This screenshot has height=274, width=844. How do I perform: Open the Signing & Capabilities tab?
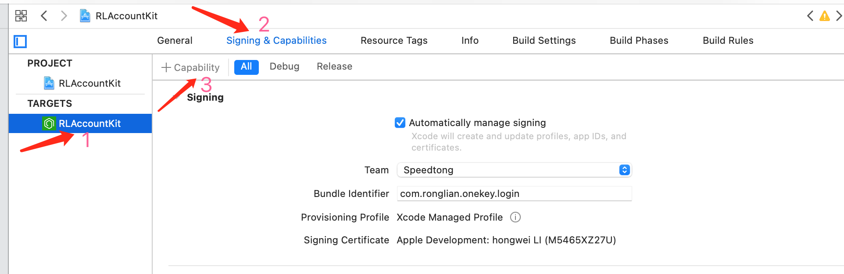[276, 41]
